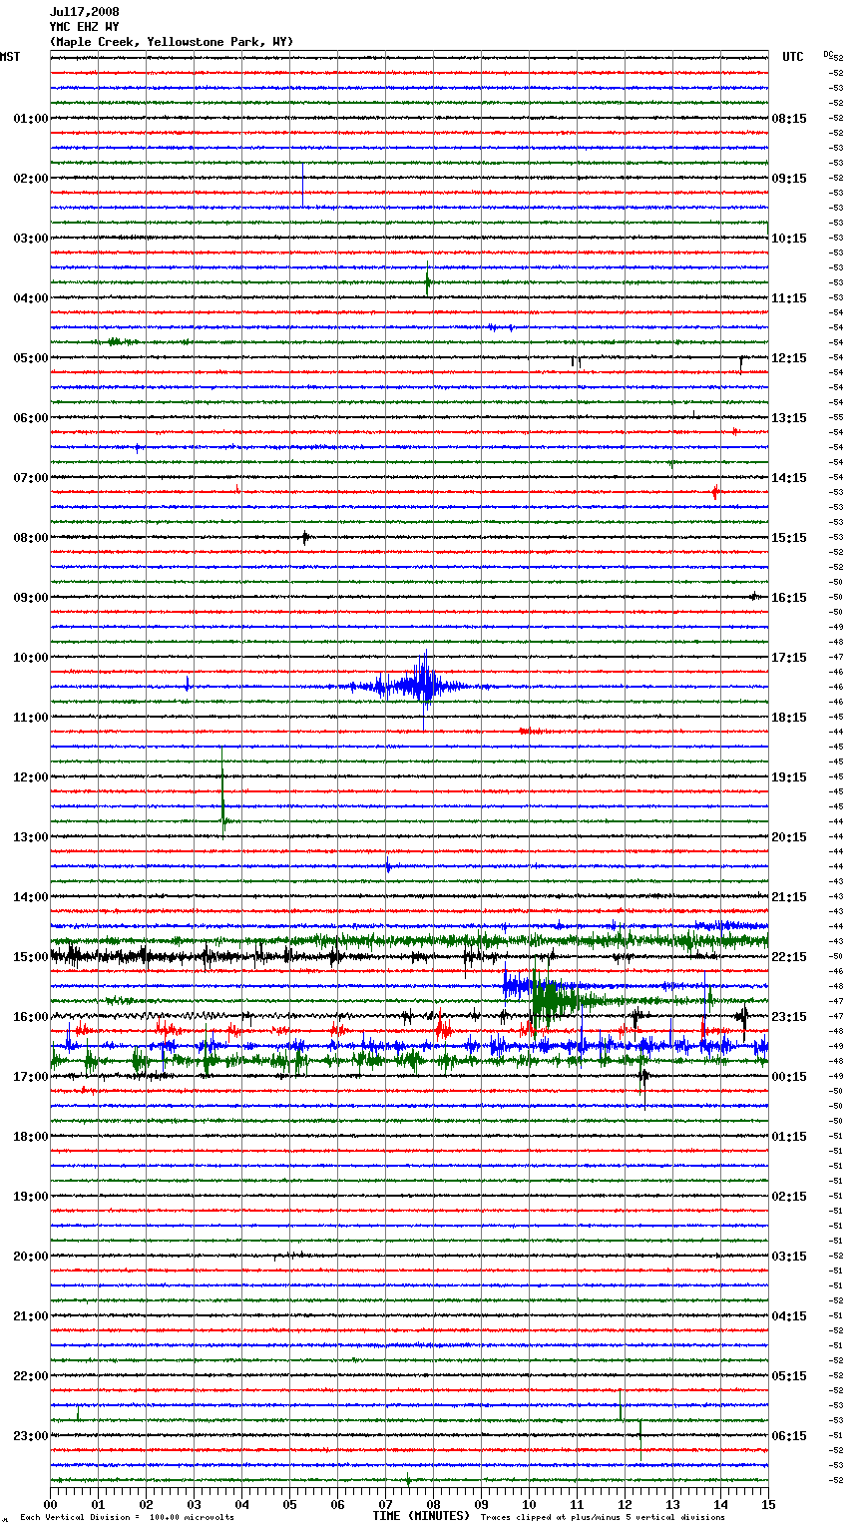Click the large blue seismic event after 10:00 MST
This screenshot has width=848, height=1531.
(419, 687)
